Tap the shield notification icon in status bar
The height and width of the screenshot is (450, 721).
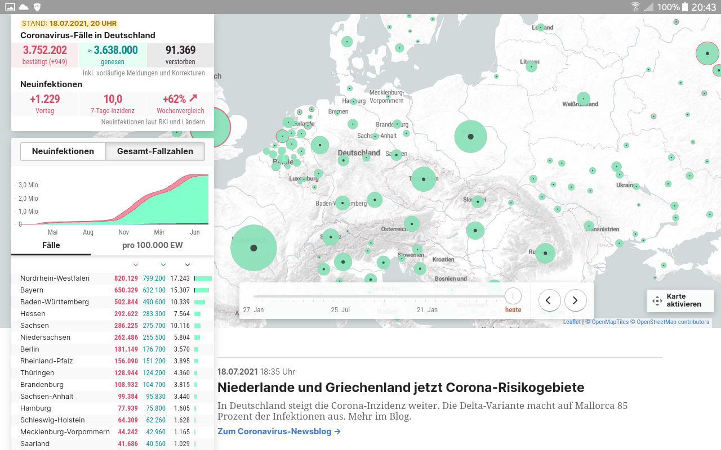pos(37,7)
